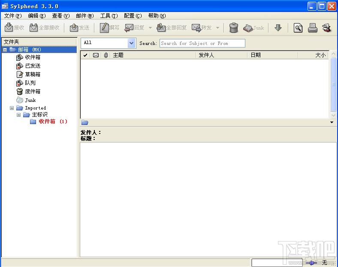
Task: Open the 转发 forward dropdown arrow
Action: coord(218,28)
